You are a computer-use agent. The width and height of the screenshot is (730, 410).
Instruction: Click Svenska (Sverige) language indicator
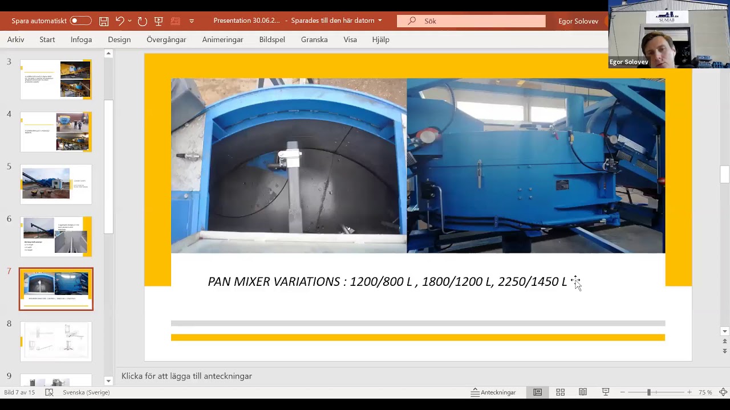coord(86,392)
